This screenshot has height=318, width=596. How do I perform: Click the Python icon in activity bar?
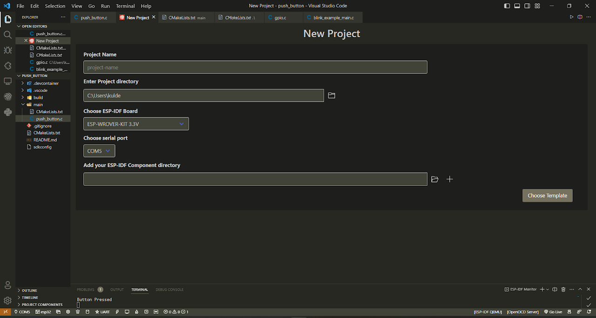[x=7, y=112]
